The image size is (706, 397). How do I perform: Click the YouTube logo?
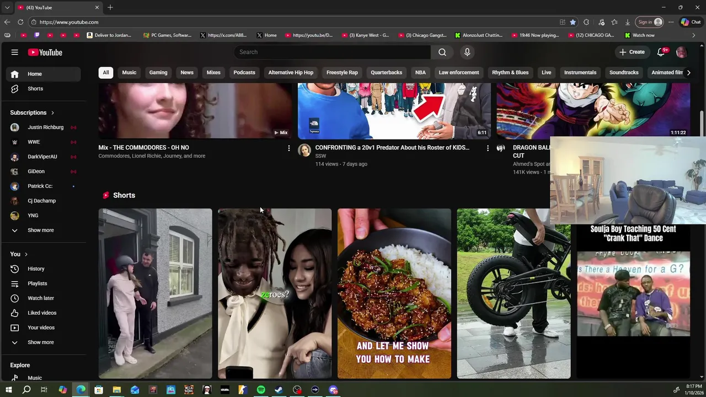click(x=45, y=52)
